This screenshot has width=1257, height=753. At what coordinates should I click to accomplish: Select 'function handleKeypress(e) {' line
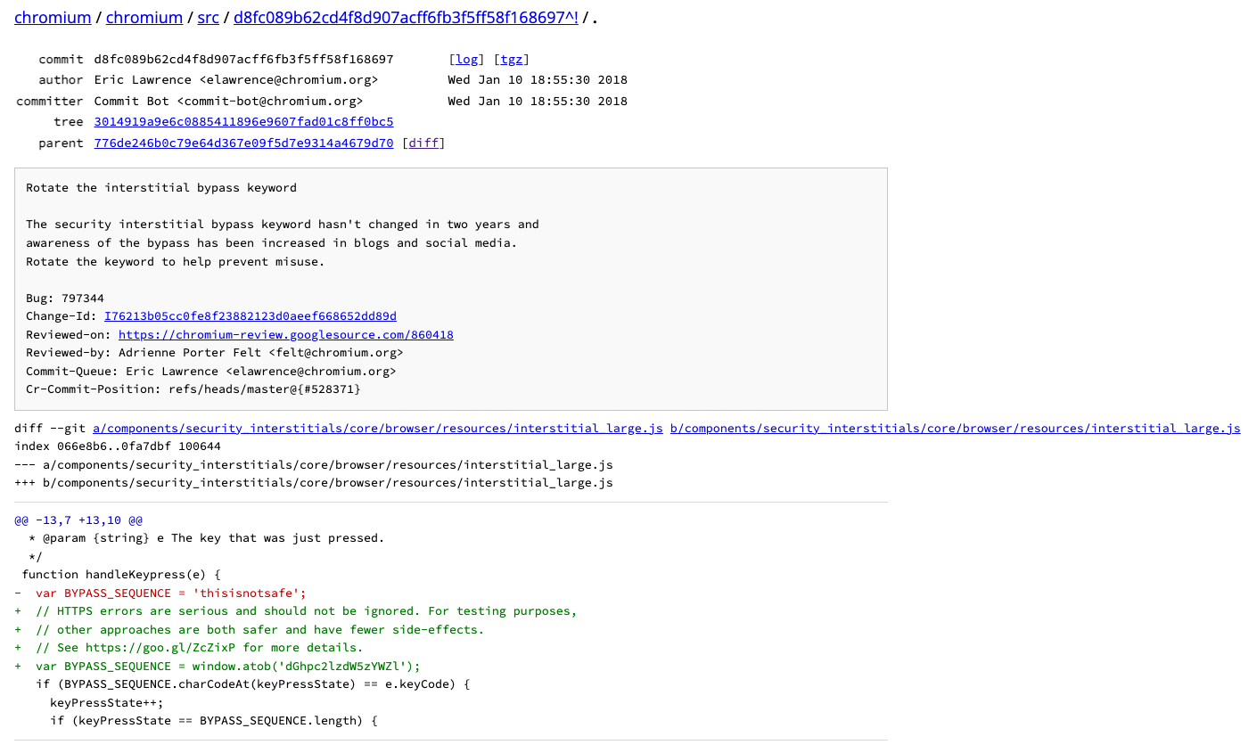[x=121, y=575]
